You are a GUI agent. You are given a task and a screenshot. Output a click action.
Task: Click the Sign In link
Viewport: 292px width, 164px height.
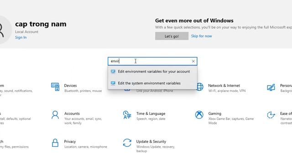[21, 37]
